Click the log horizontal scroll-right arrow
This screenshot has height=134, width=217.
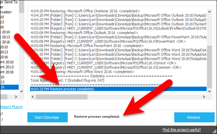click(x=204, y=97)
